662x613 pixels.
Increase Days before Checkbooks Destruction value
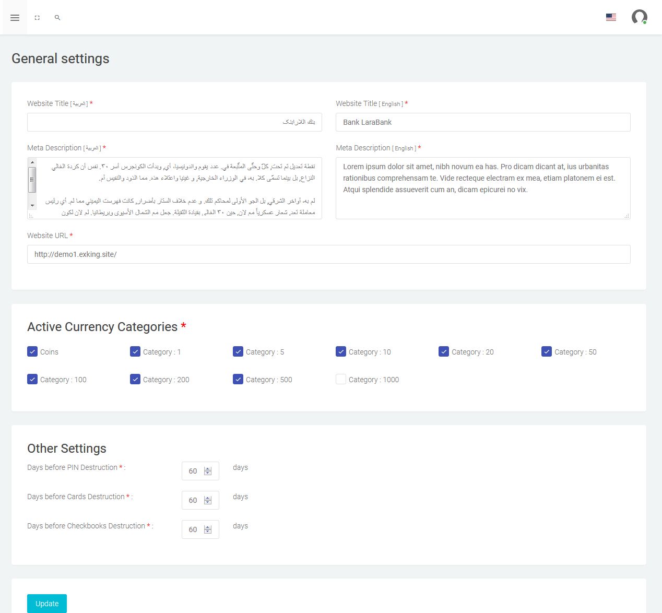tap(208, 527)
